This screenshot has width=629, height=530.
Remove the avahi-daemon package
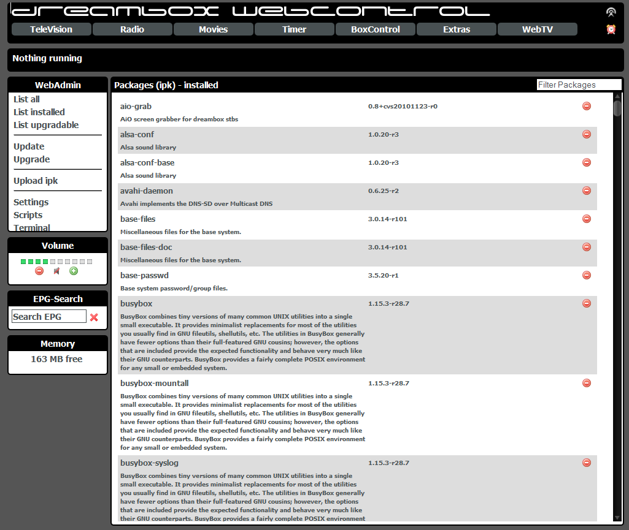tap(587, 191)
